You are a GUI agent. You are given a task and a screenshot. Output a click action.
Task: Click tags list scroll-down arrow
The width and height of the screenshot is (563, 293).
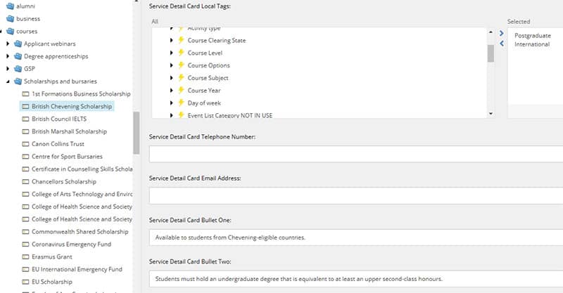click(x=491, y=114)
